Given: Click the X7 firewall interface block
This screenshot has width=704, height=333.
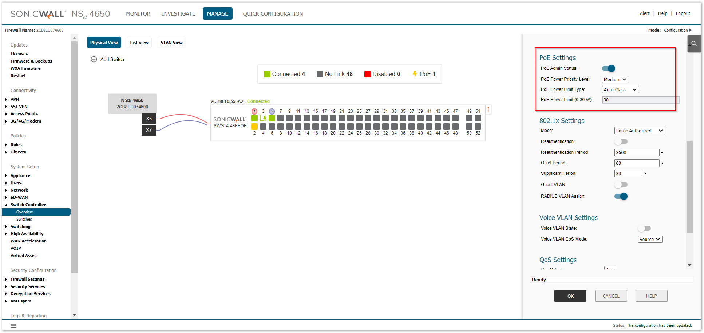Looking at the screenshot, I should (149, 130).
